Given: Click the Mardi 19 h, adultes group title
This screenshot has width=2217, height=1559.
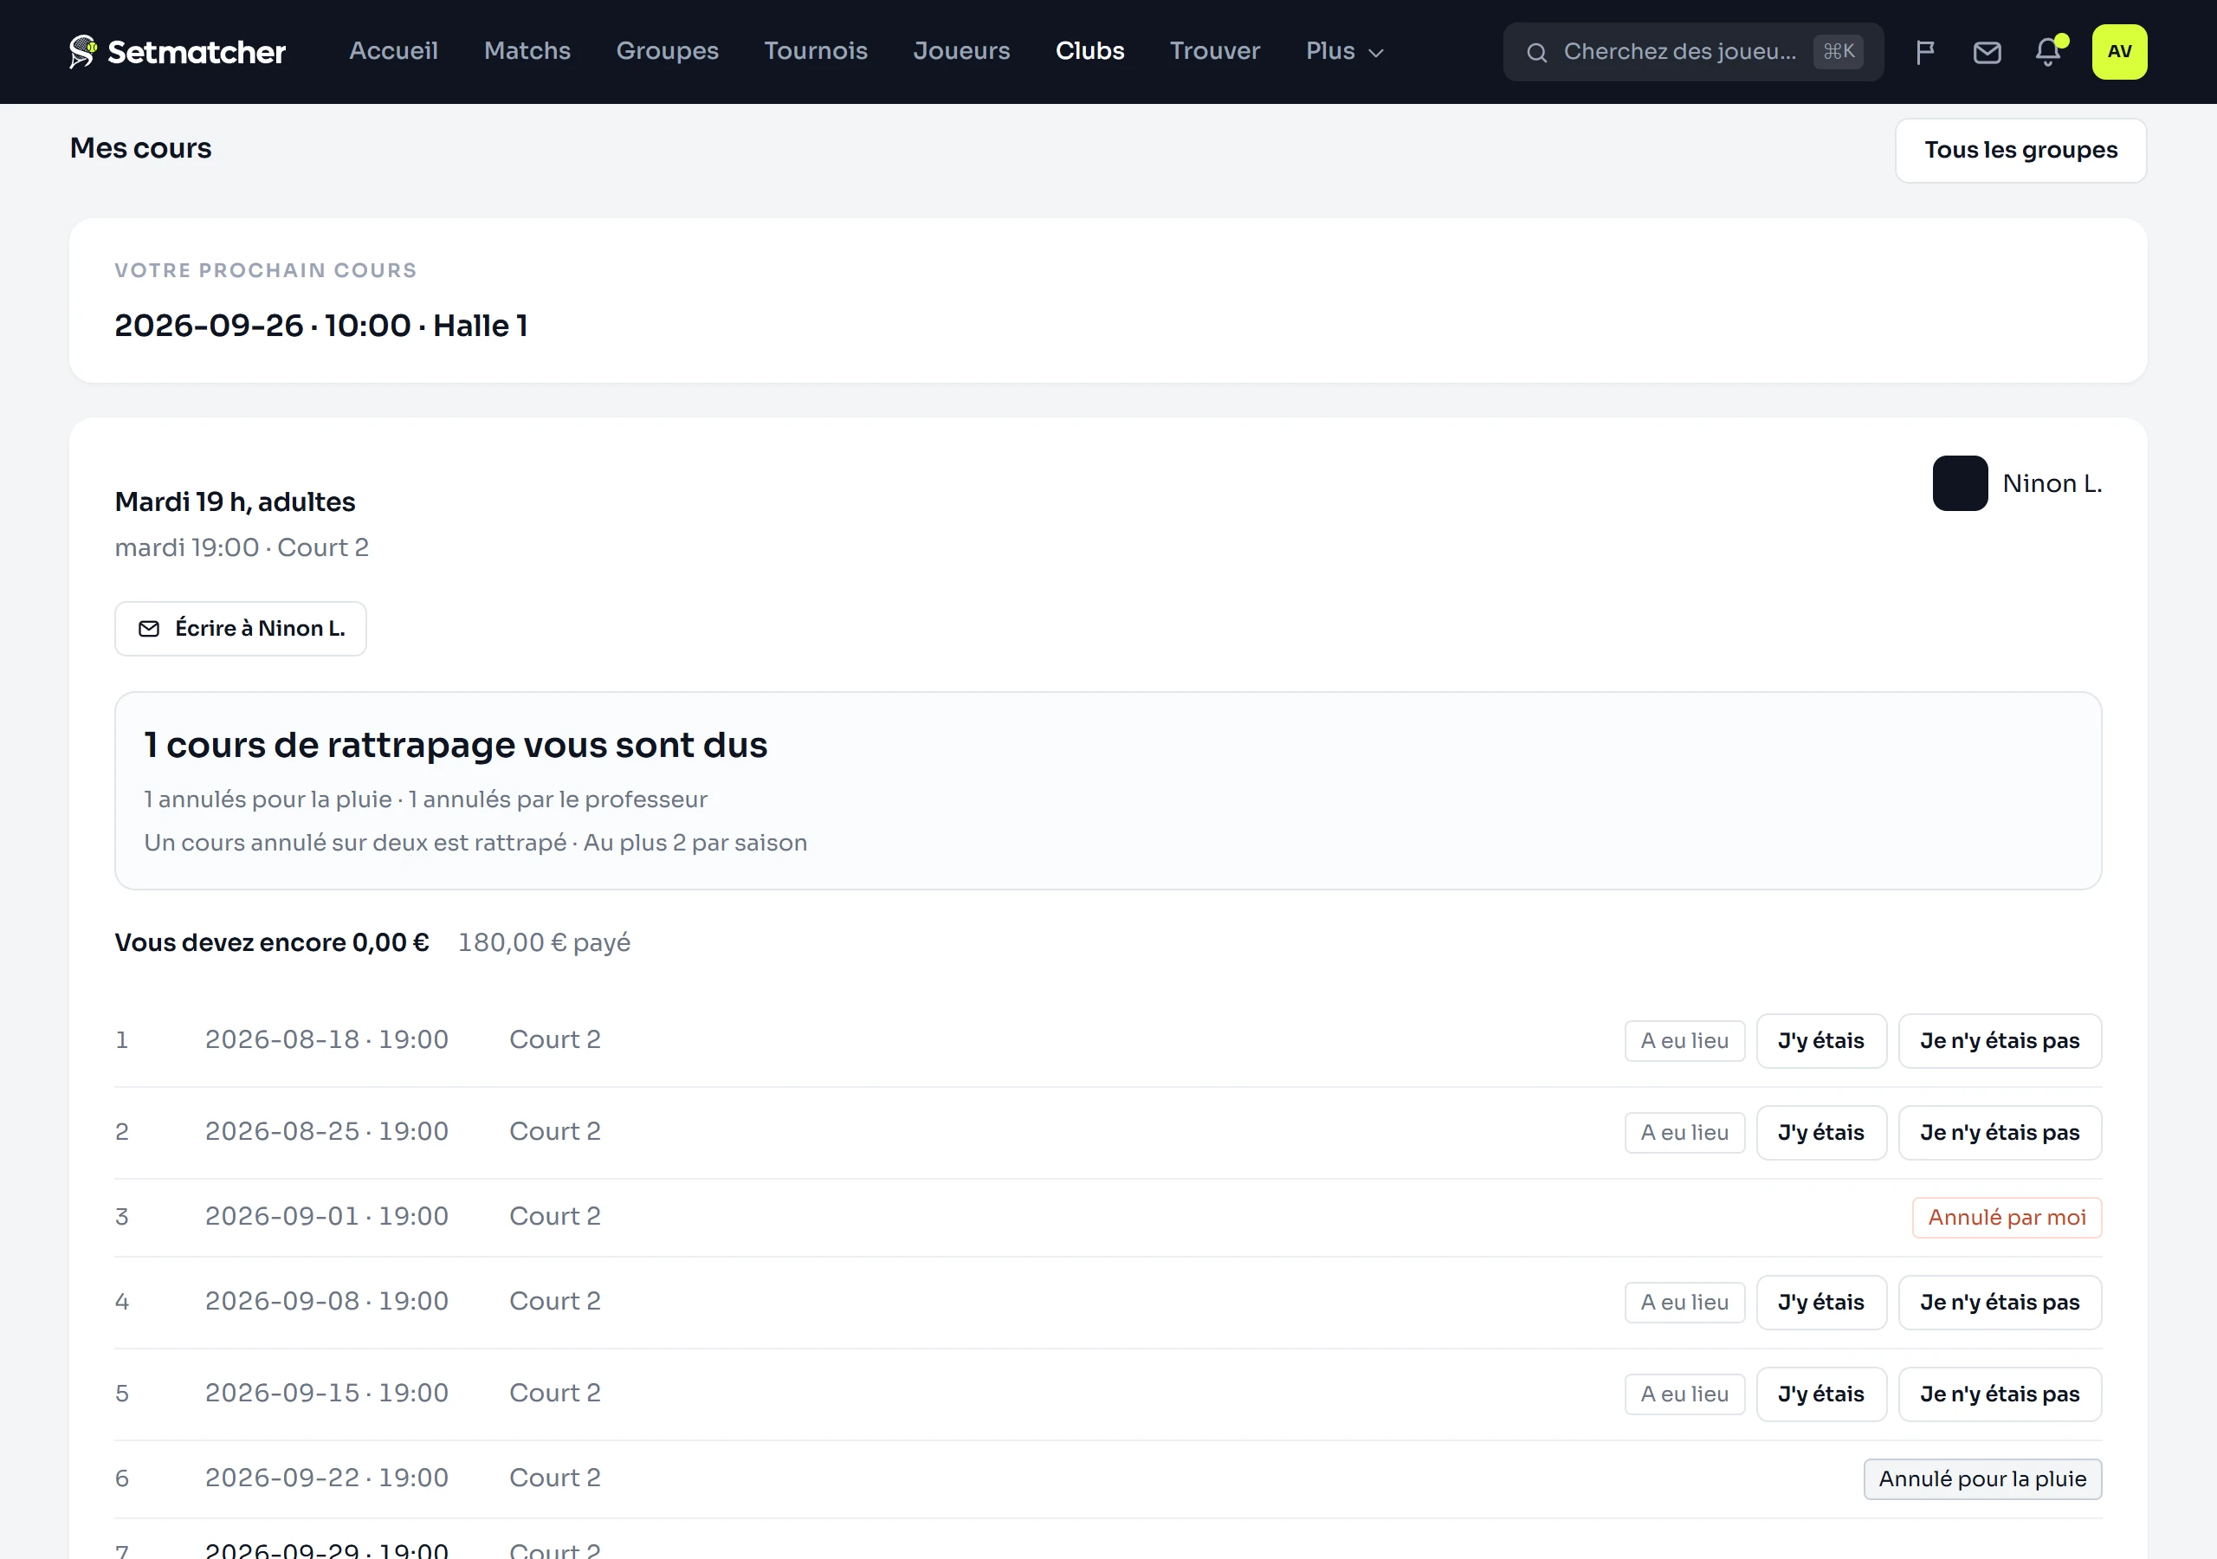Looking at the screenshot, I should (x=235, y=502).
